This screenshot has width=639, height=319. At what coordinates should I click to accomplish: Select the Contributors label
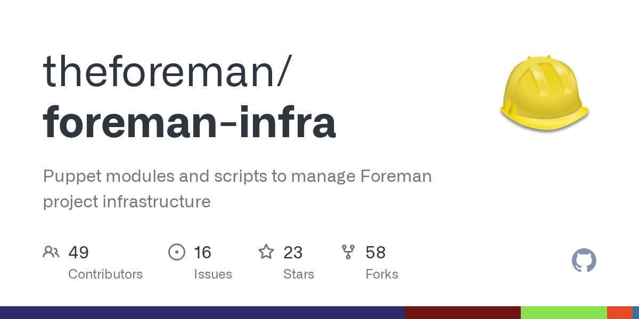coord(105,274)
